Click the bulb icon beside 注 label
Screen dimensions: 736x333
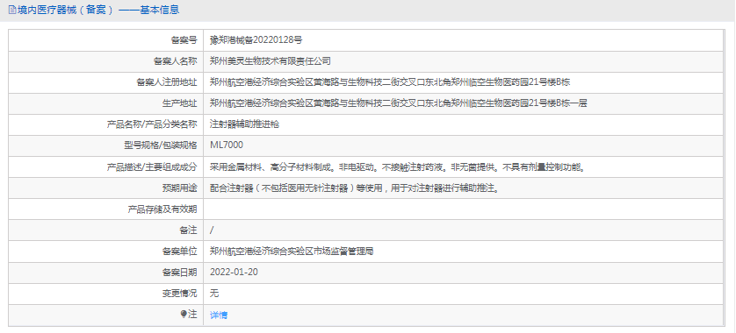[184, 315]
